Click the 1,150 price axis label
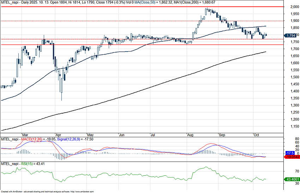The height and width of the screenshot is (193, 300). tap(292, 127)
